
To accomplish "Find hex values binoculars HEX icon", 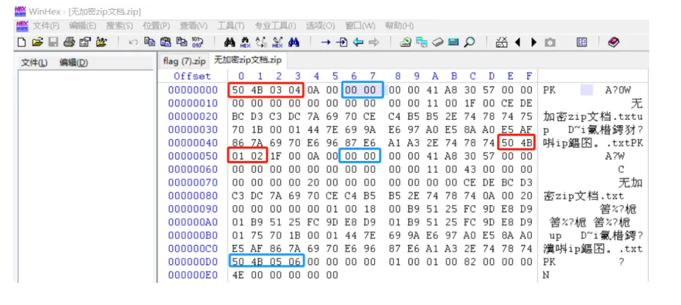I will 246,43.
